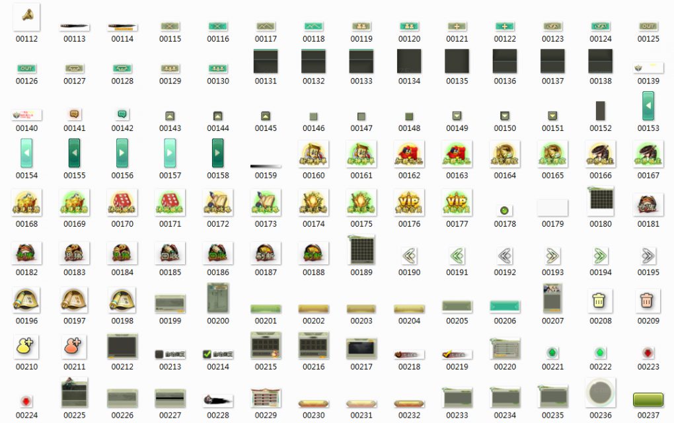Select the olive green button 00237

648,399
